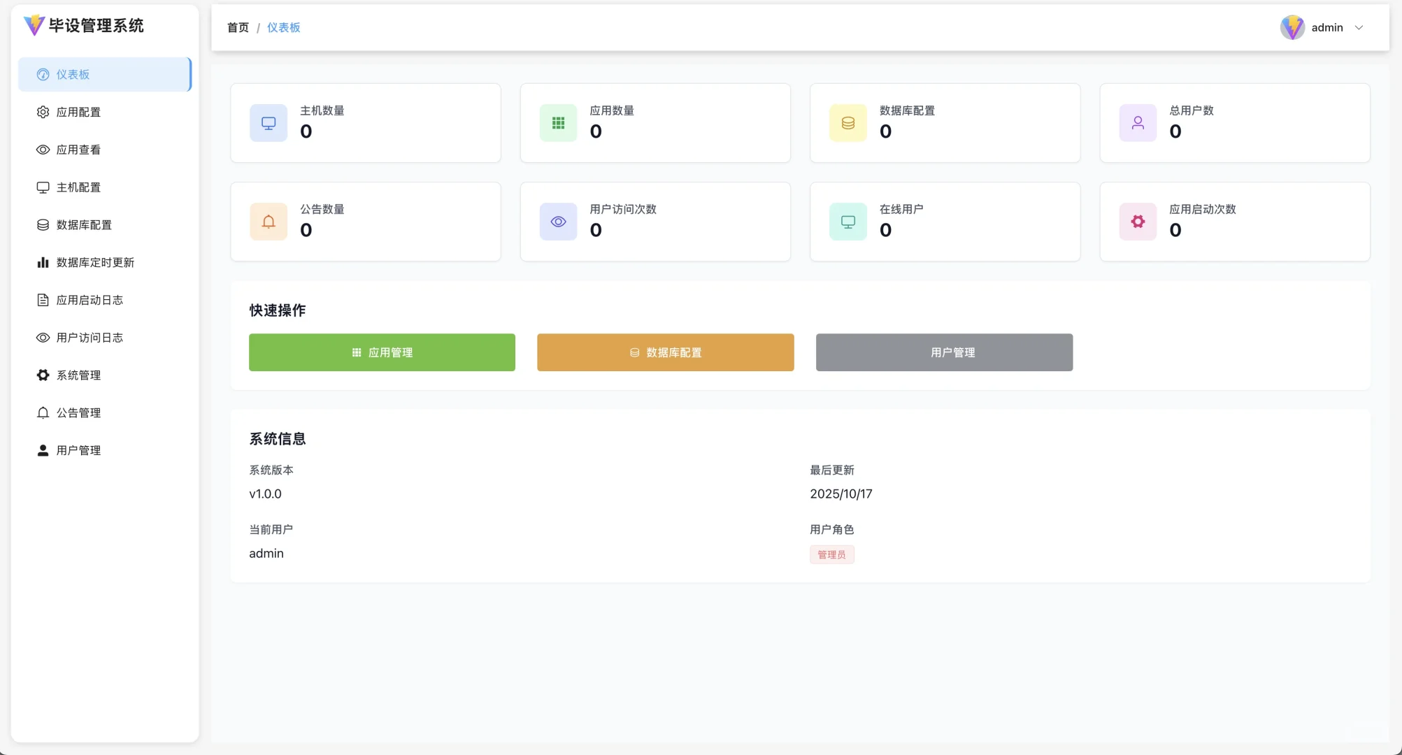Click the 数据库定时更新 chart icon

tap(43, 262)
